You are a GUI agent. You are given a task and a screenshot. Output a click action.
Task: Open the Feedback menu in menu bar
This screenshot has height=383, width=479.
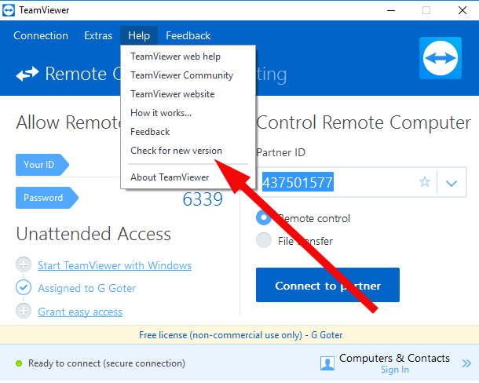click(188, 36)
